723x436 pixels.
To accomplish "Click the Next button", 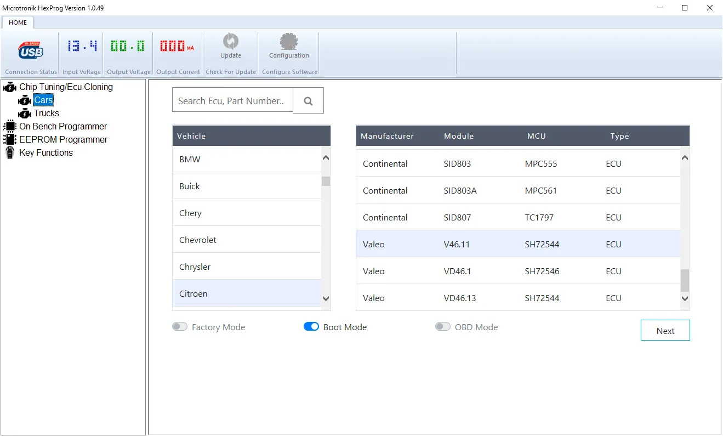I will (x=665, y=331).
